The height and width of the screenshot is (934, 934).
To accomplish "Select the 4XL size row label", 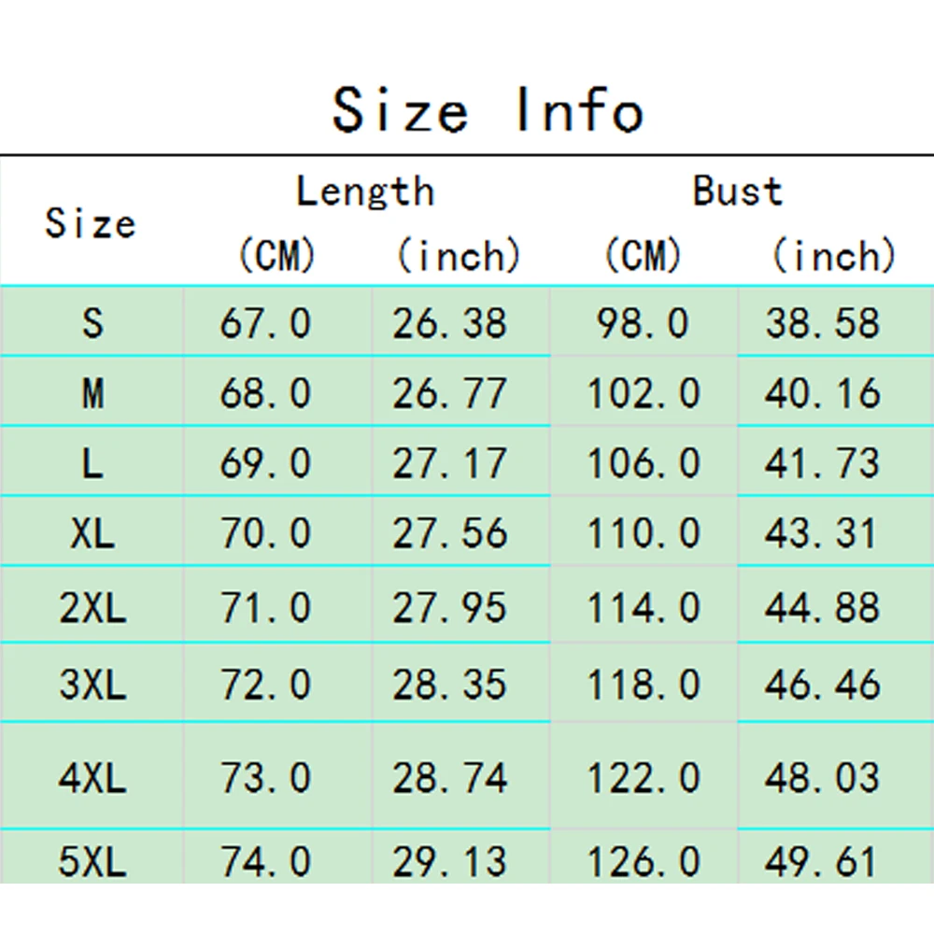I will click(x=92, y=777).
